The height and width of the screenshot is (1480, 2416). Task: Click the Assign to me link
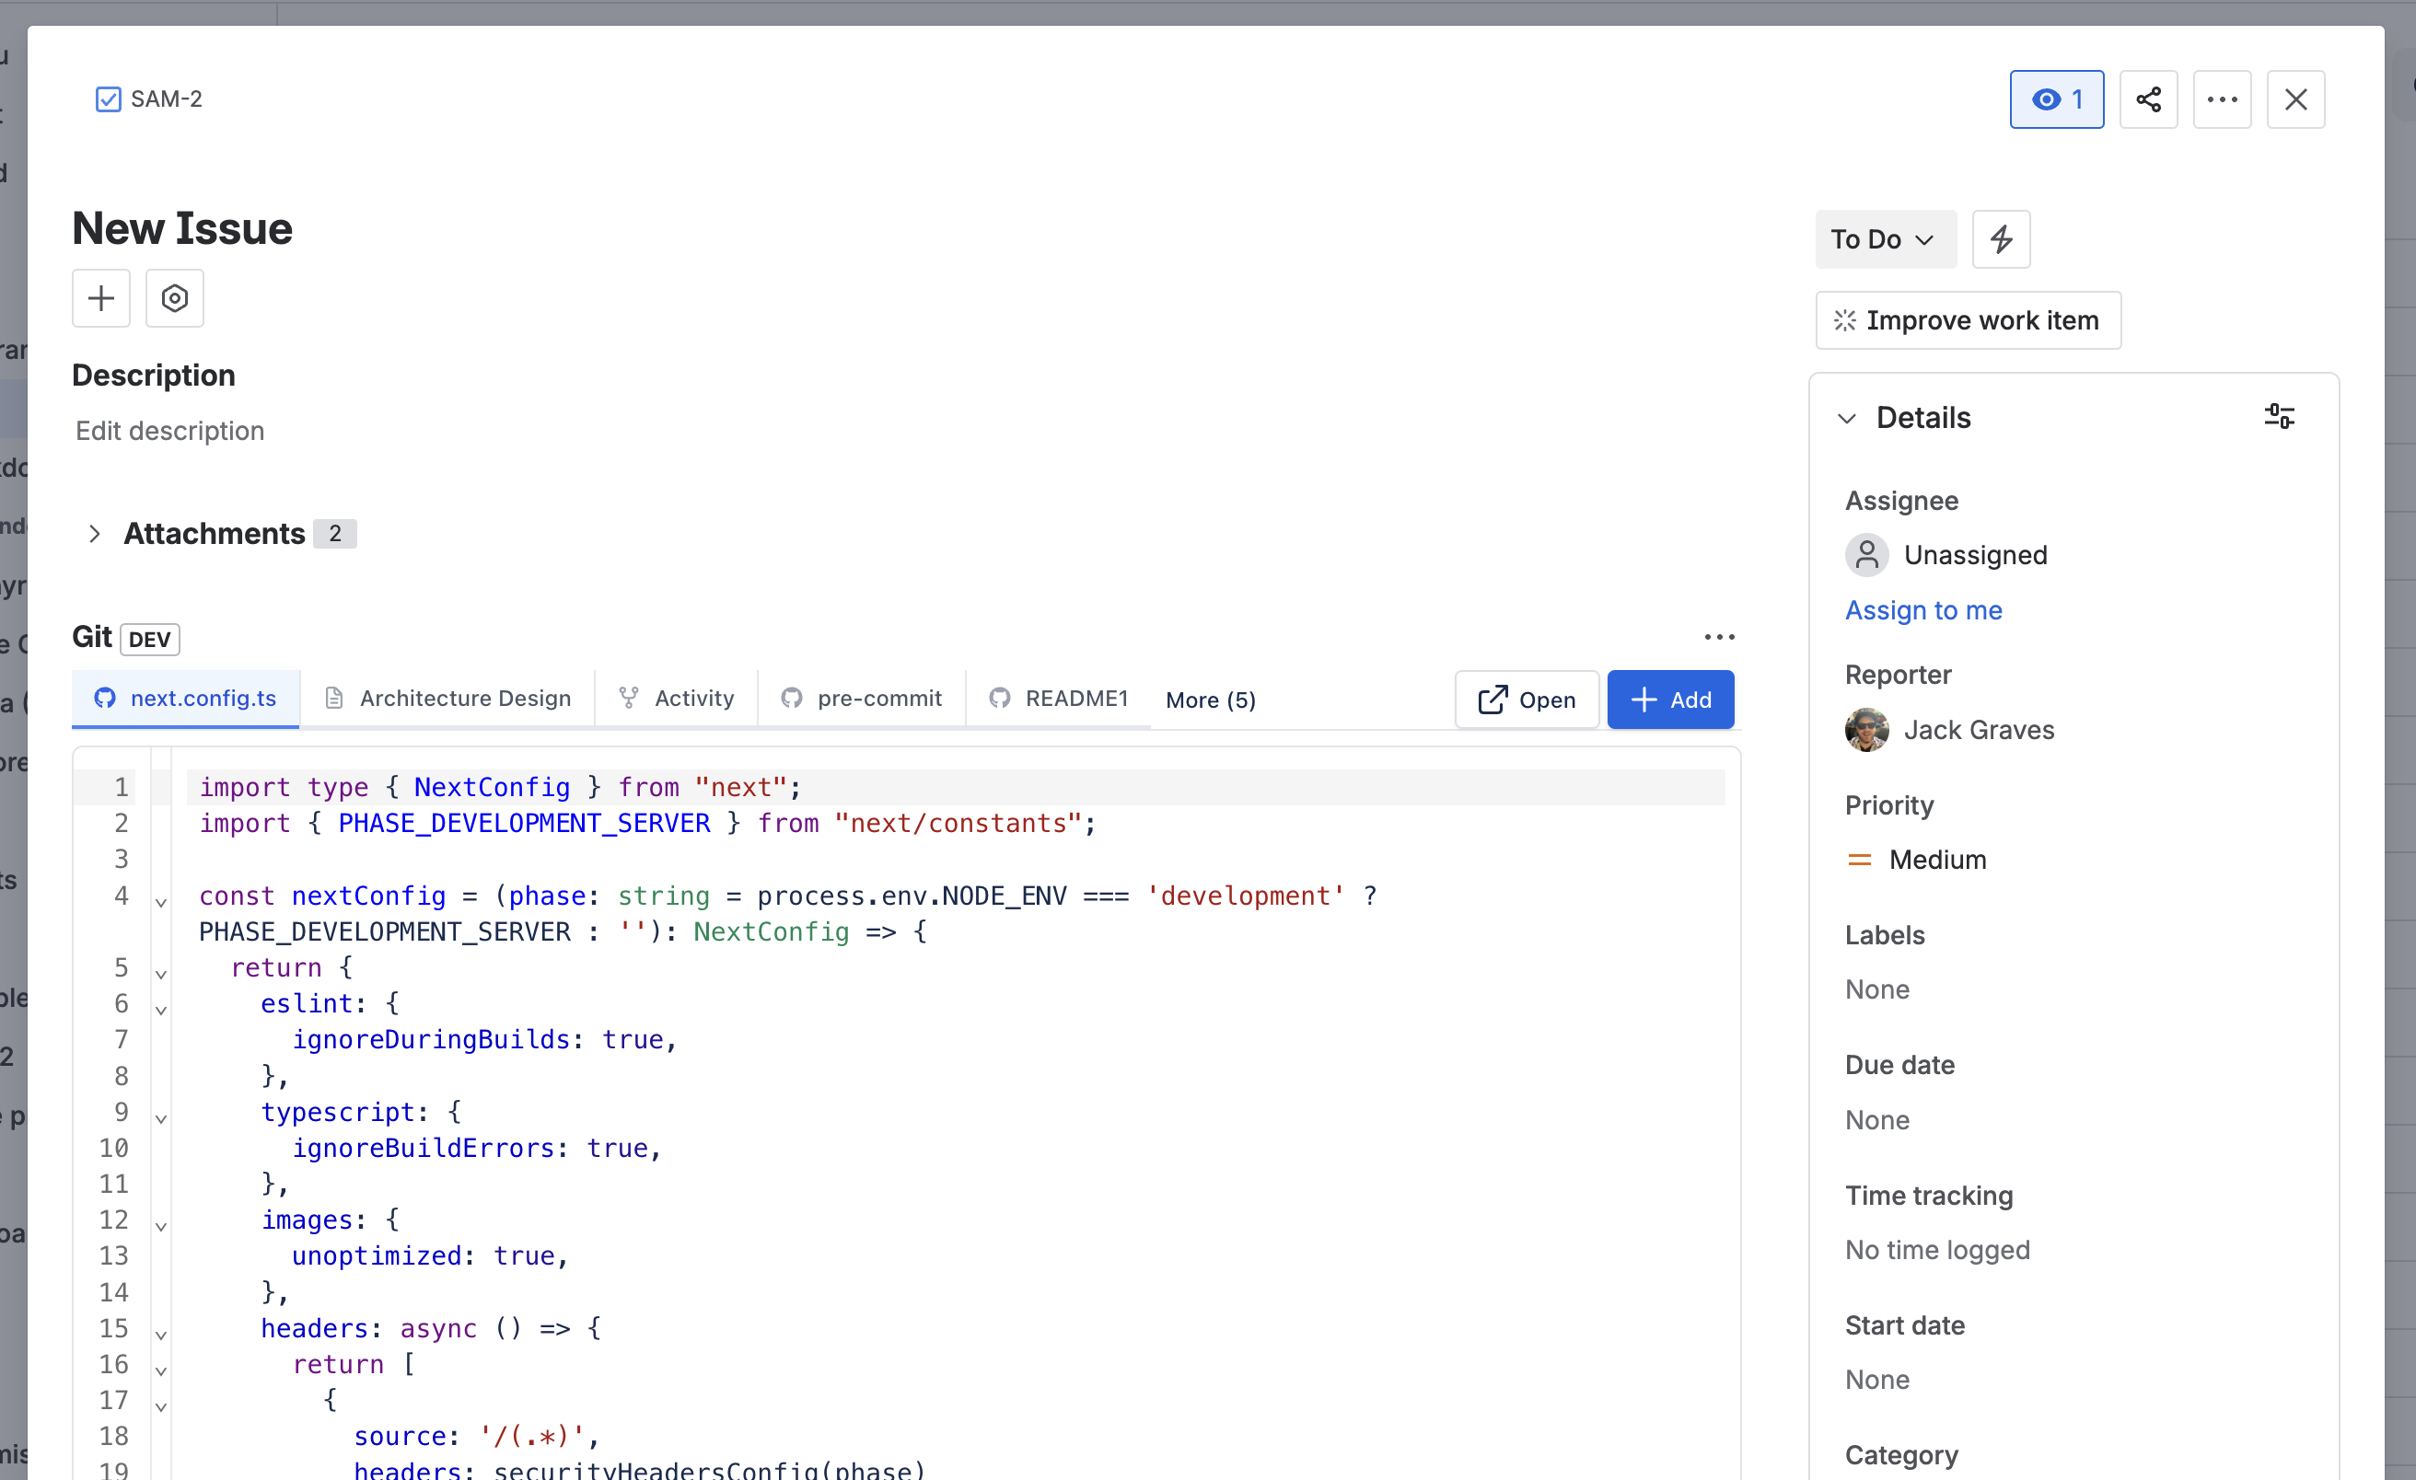click(x=1922, y=609)
